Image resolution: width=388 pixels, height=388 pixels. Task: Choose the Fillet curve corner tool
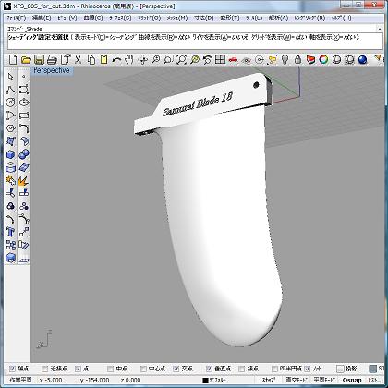tap(24, 128)
